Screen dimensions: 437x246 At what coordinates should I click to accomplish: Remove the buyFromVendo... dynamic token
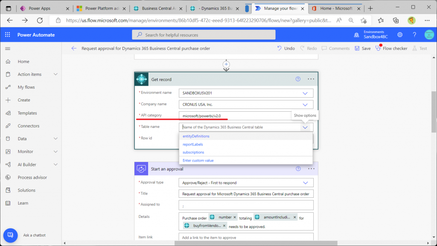point(224,226)
